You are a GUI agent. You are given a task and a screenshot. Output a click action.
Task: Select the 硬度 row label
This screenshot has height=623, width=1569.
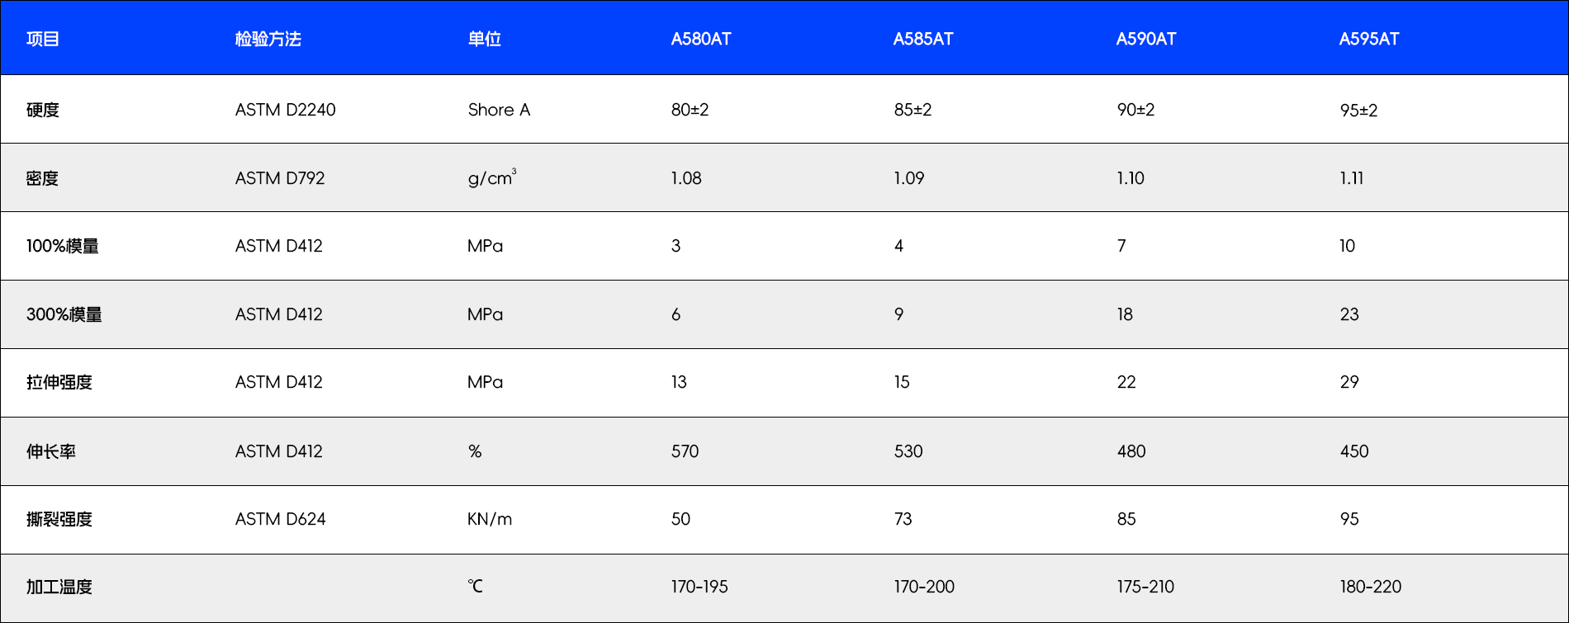click(x=43, y=110)
